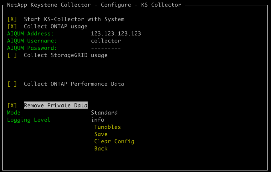This screenshot has height=172, width=271.
Task: Change Logging Level value info
Action: click(x=98, y=120)
